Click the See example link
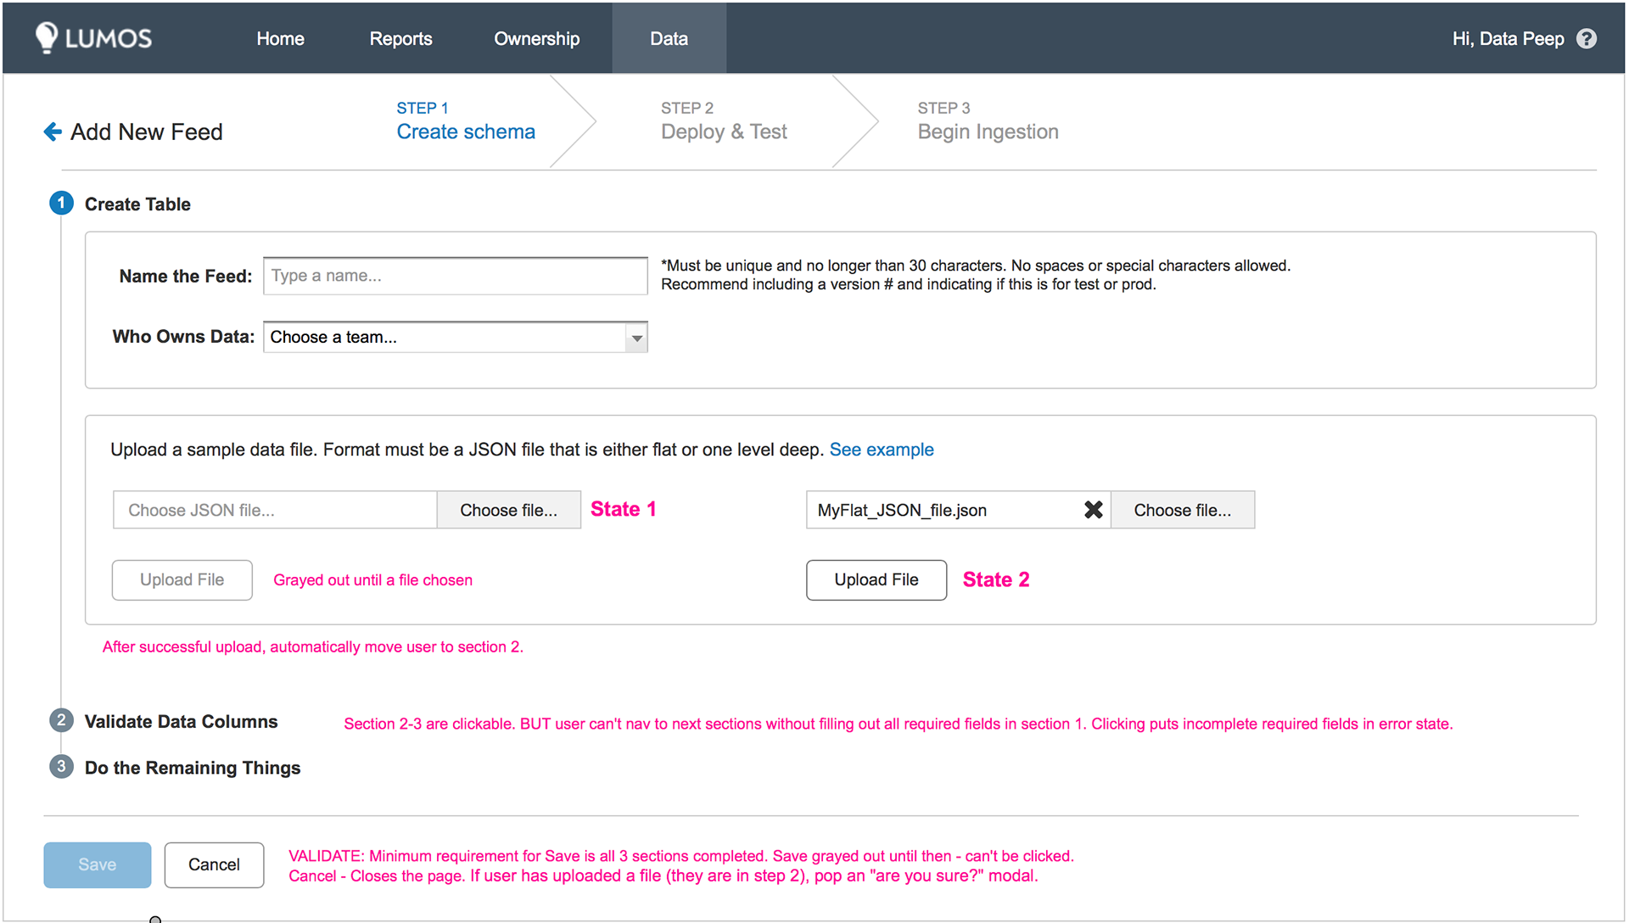Screen dimensions: 1629x923 tap(882, 450)
